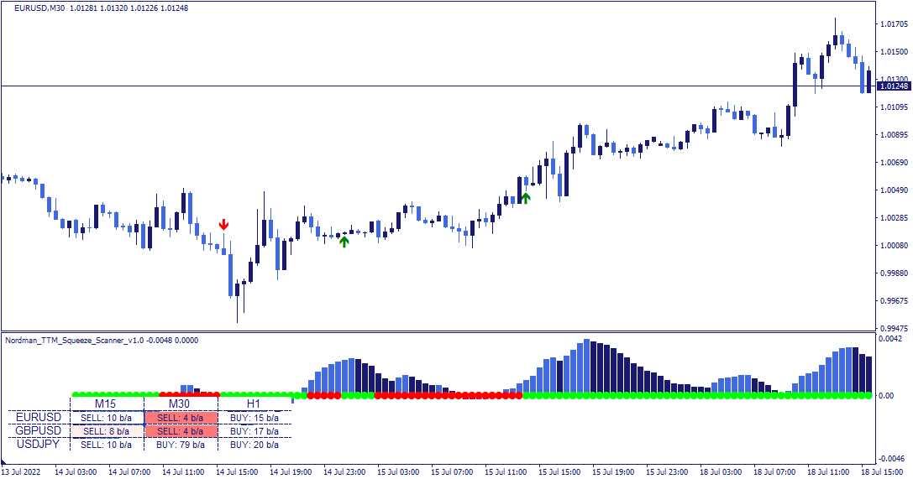This screenshot has width=913, height=479.
Task: Click USDJPY M15 cell 'SELL: 10 b/a'
Action: point(107,445)
